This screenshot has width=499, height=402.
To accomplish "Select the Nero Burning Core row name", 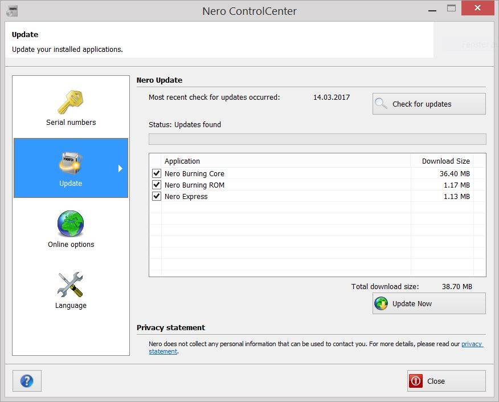I will click(x=194, y=173).
